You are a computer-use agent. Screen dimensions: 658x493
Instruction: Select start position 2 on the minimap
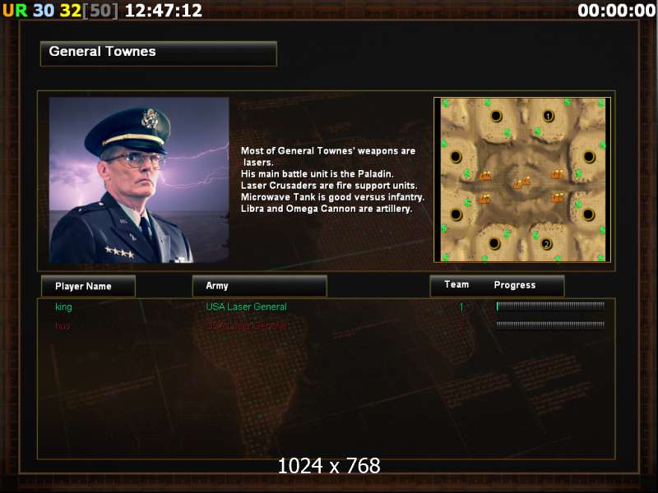point(546,243)
